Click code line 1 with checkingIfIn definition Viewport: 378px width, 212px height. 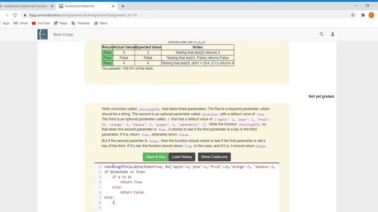pos(191,167)
